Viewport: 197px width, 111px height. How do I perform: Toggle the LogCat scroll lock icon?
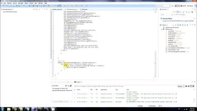click(193, 86)
